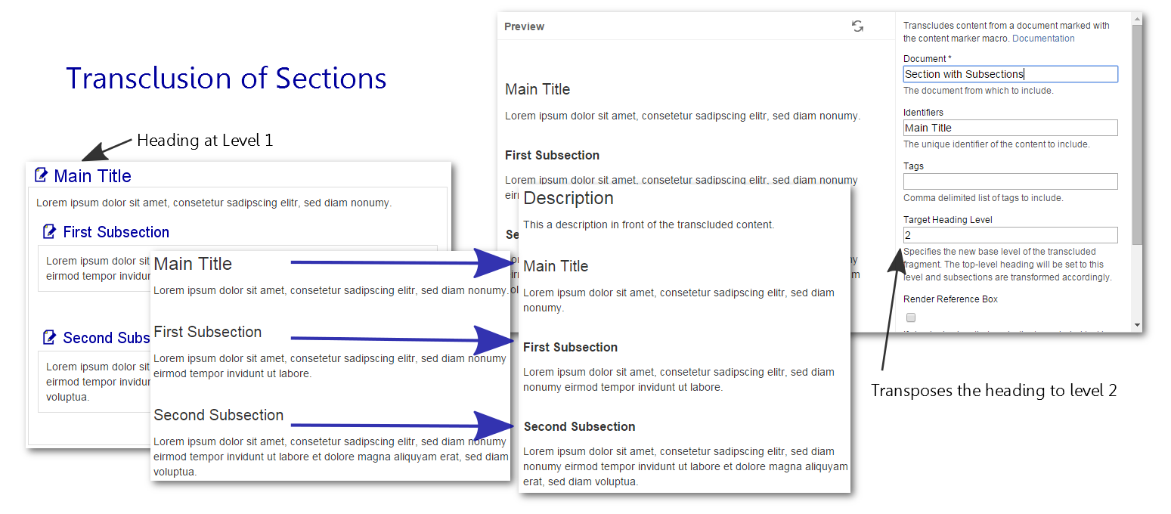Click the edit icon beside blue Main Title

pyautogui.click(x=42, y=176)
